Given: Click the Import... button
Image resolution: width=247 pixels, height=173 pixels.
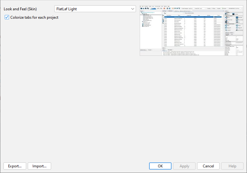Looking at the screenshot, I should tap(39, 166).
